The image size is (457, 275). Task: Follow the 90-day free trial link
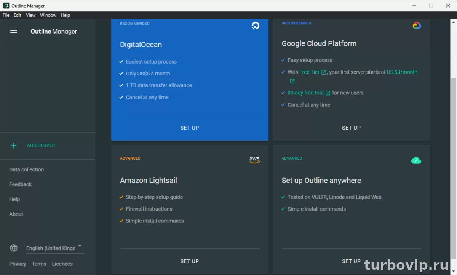(x=305, y=93)
